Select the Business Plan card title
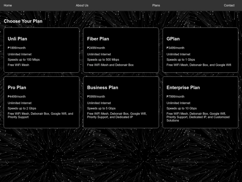242x182 pixels. point(103,88)
